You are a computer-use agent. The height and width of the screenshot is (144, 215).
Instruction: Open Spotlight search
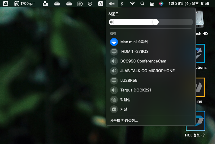[x=142, y=4]
